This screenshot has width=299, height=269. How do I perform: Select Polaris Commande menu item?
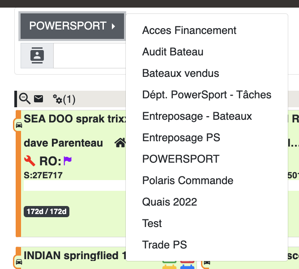(x=188, y=181)
